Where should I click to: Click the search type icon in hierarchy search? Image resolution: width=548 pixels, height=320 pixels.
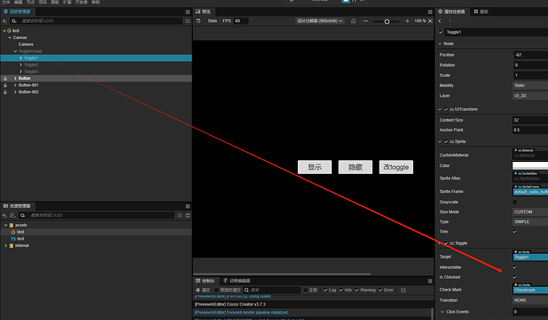click(14, 21)
